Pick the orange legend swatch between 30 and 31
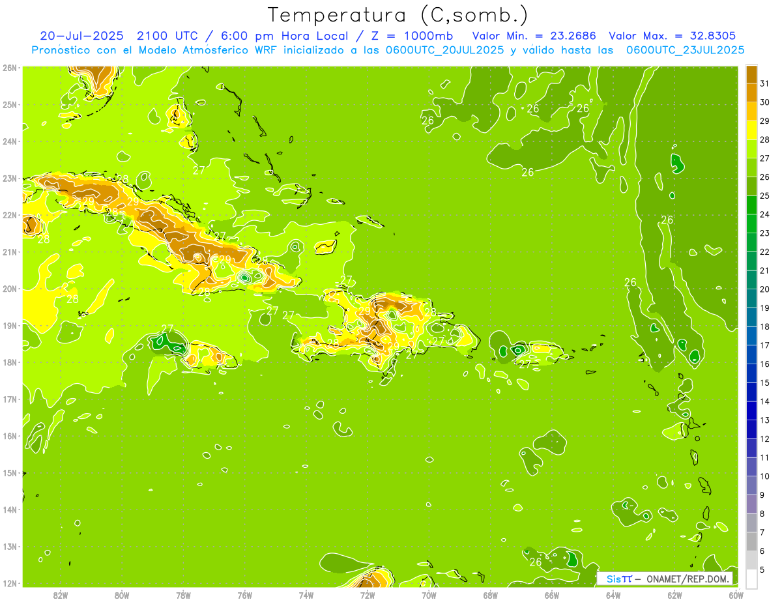The width and height of the screenshot is (782, 604). tap(751, 93)
